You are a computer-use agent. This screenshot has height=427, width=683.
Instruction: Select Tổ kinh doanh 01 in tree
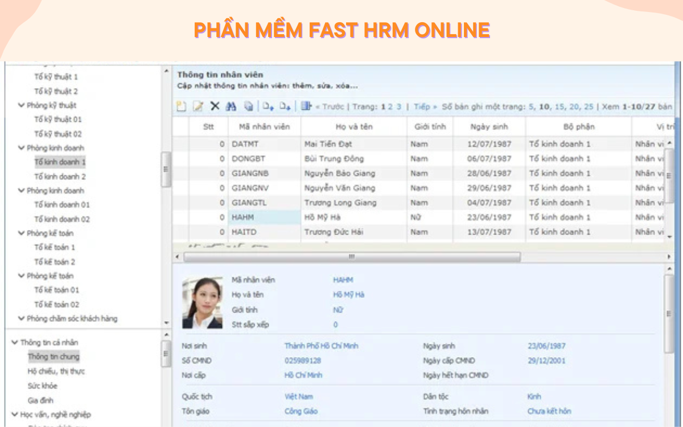pyautogui.click(x=62, y=204)
